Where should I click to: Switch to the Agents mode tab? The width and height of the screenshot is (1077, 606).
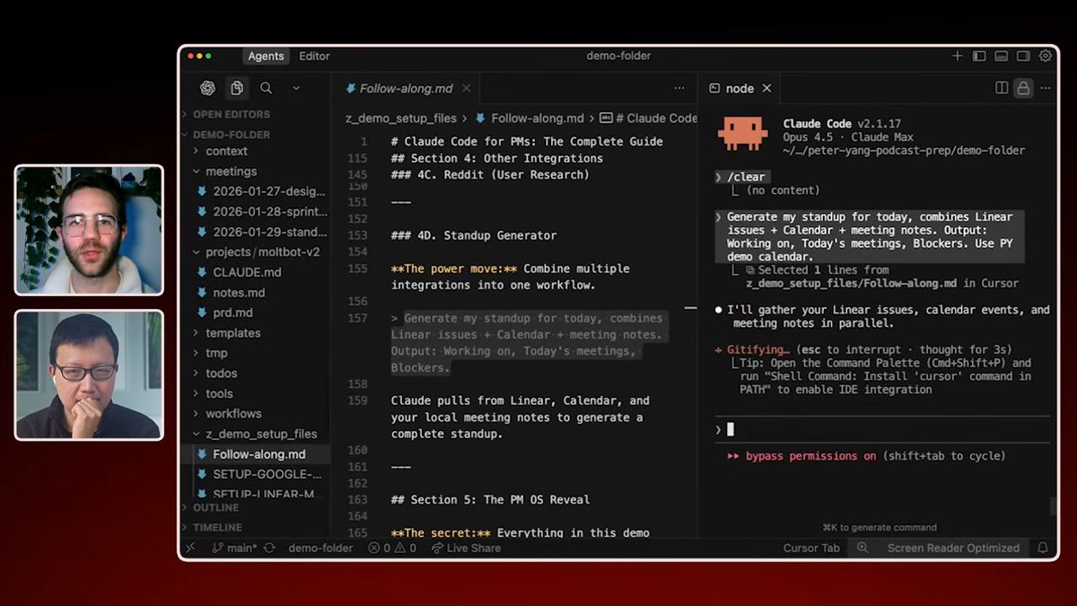click(266, 56)
